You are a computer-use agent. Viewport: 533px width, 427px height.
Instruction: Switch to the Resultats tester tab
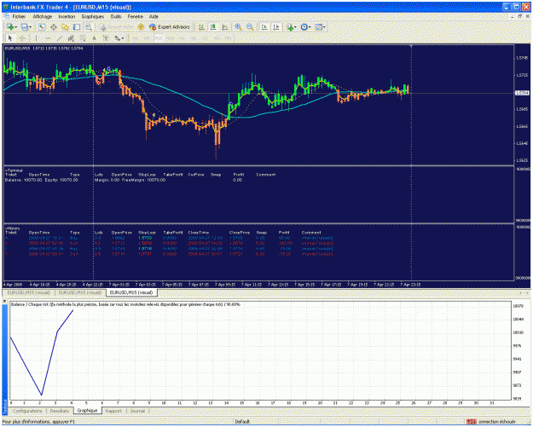pos(60,411)
